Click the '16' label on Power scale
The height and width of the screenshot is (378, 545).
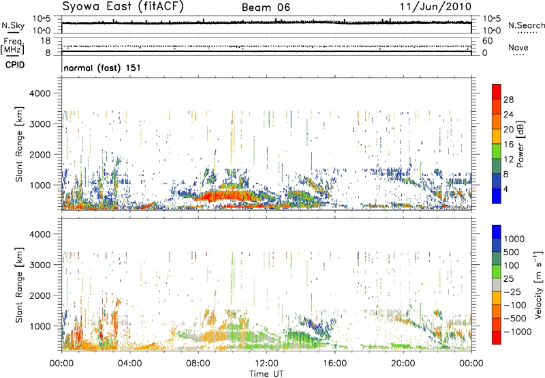tap(508, 145)
